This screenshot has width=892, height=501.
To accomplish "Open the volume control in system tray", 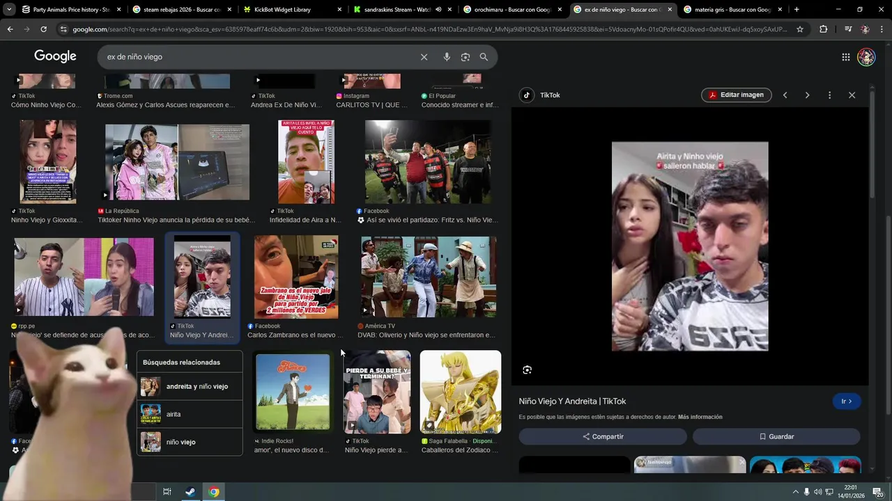I will 818,492.
